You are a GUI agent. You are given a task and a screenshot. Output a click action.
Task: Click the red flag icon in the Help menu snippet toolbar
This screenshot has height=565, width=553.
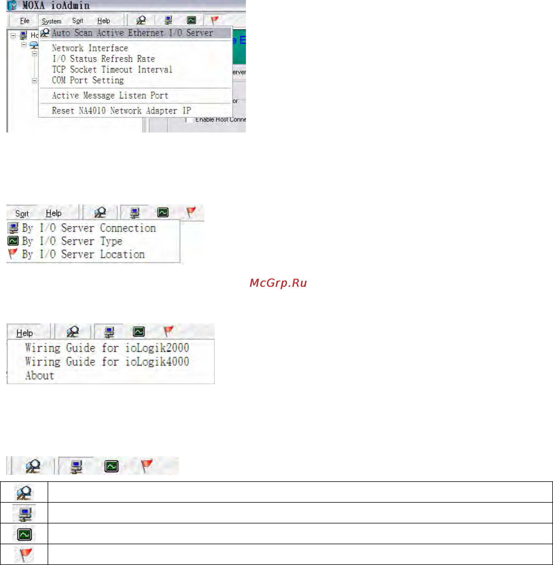(x=168, y=331)
